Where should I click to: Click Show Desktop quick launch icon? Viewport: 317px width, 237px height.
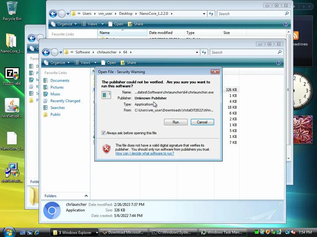22,233
